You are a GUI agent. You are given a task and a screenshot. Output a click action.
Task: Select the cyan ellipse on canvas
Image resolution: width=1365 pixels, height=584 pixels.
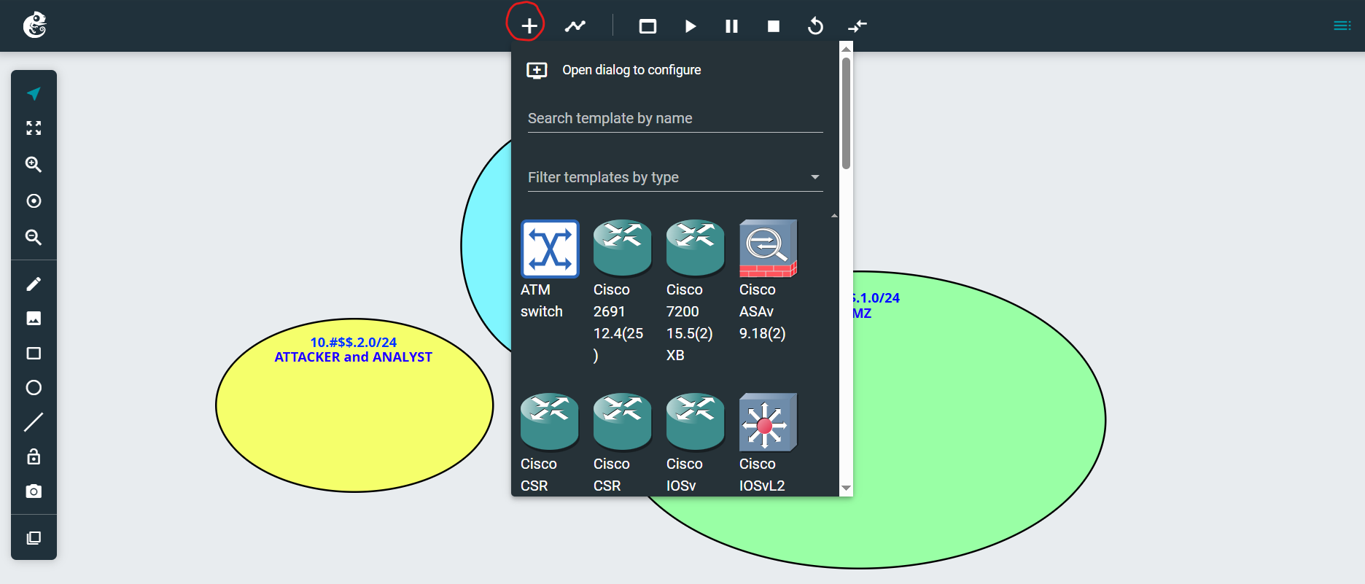tap(487, 248)
